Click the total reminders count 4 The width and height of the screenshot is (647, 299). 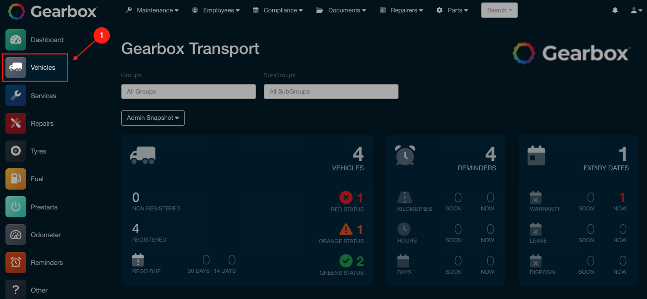[x=491, y=154]
